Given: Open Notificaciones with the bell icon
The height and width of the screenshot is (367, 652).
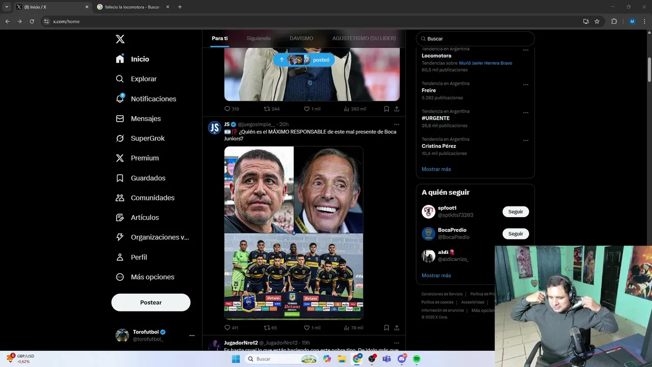Looking at the screenshot, I should coord(146,99).
